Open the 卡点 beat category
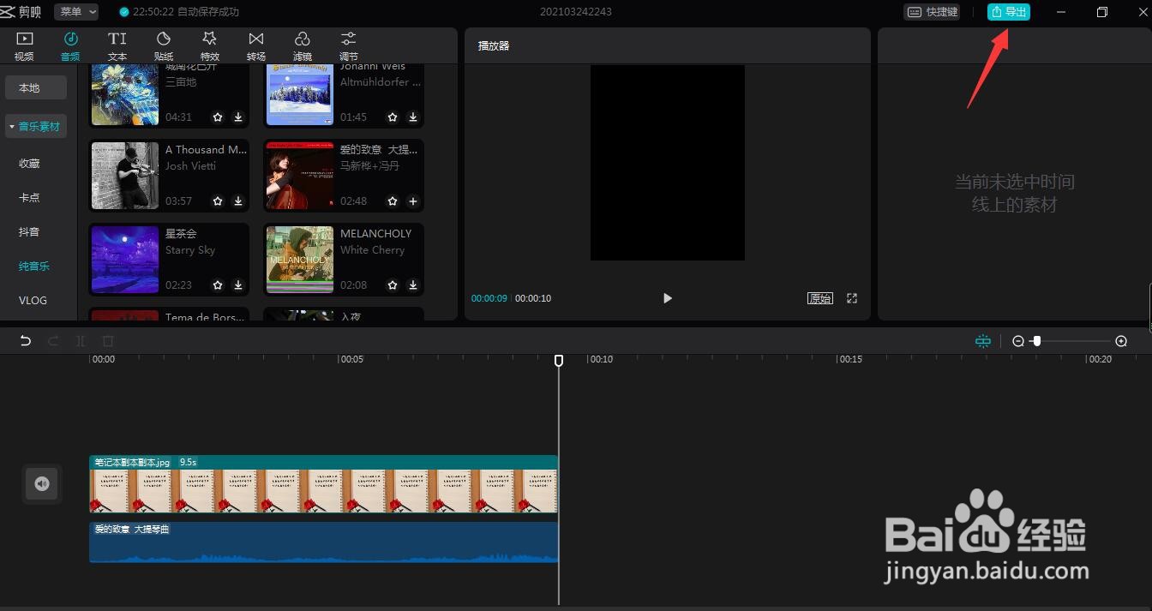Viewport: 1152px width, 611px height. pos(30,197)
